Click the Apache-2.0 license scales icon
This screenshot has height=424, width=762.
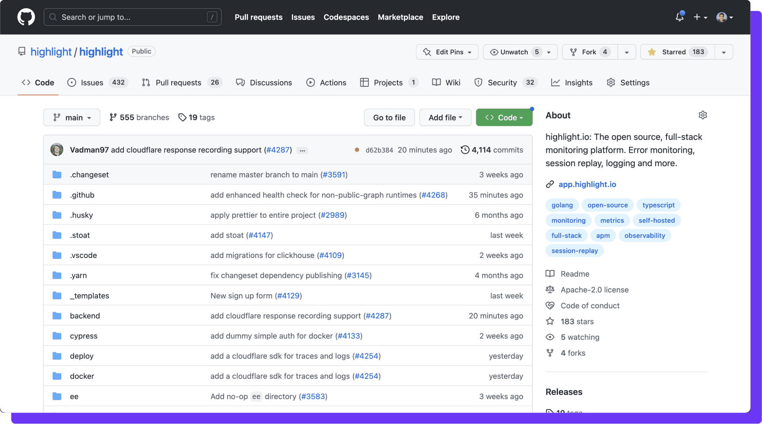point(550,289)
